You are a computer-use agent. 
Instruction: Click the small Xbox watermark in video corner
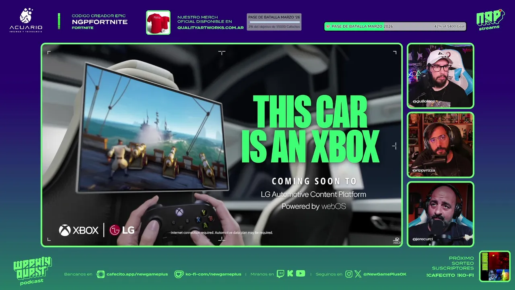pyautogui.click(x=397, y=240)
